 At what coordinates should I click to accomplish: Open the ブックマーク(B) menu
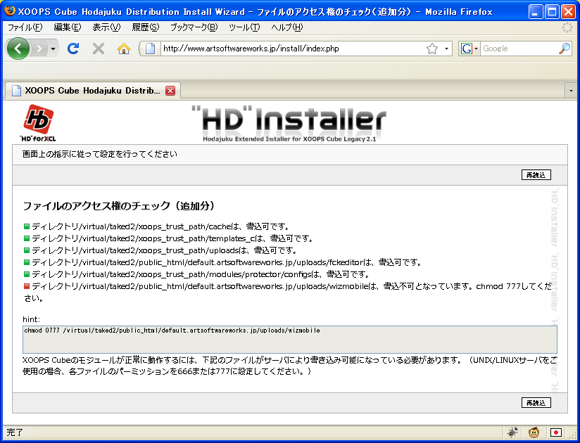pyautogui.click(x=194, y=27)
